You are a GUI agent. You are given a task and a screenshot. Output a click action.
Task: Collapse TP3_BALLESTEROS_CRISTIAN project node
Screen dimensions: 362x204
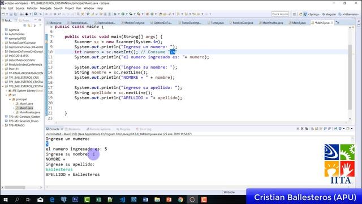(x=3, y=86)
